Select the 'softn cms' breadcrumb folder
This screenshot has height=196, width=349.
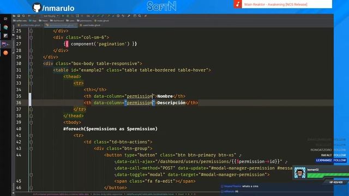(x=20, y=21)
